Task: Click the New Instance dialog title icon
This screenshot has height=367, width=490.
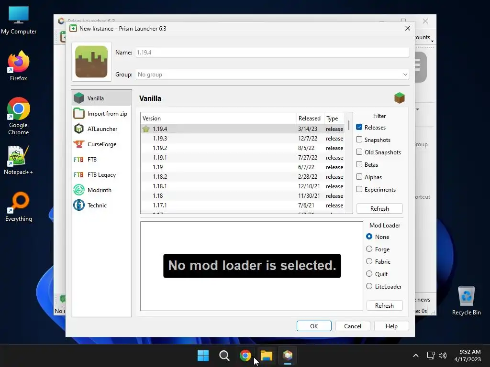Action: tap(73, 28)
